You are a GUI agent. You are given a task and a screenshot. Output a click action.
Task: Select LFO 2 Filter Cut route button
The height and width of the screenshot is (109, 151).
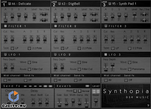click(x=79, y=69)
